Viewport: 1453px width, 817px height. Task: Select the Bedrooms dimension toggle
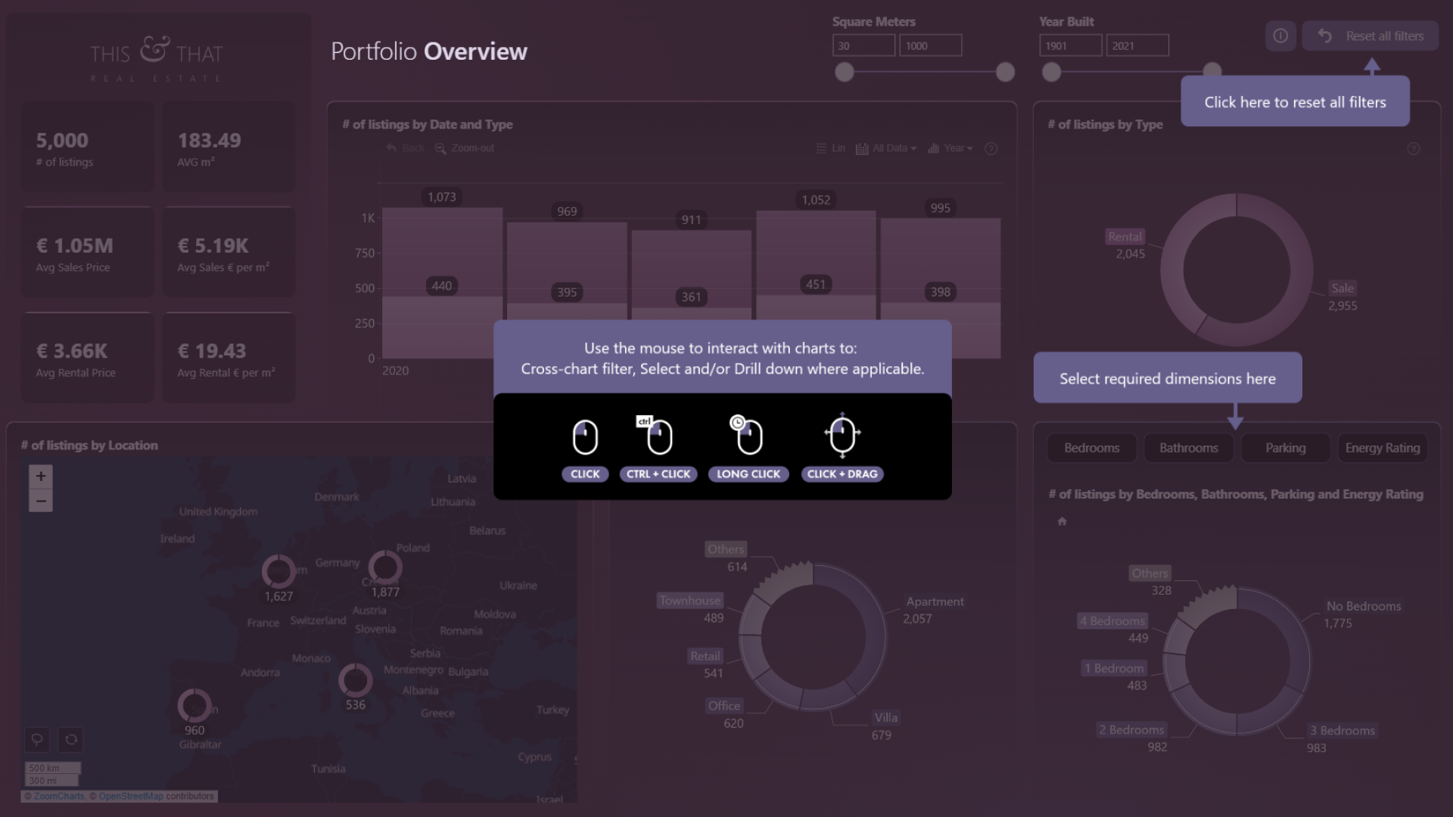[1091, 448]
